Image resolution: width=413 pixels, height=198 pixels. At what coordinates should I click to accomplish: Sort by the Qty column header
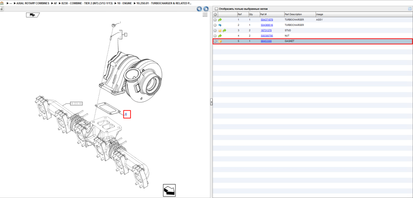254,14
